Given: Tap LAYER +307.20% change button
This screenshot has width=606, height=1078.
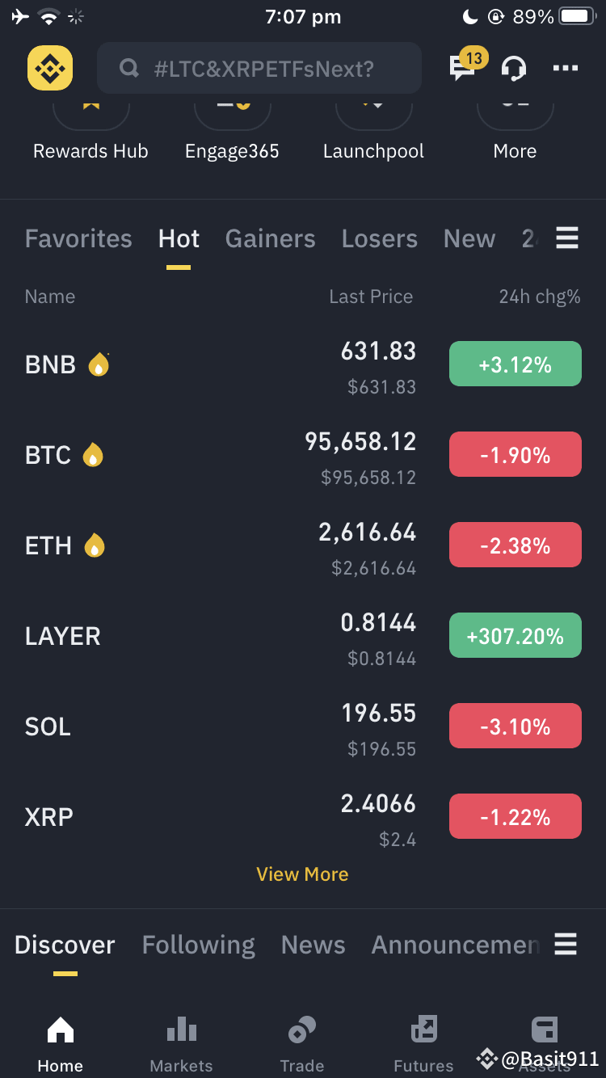Looking at the screenshot, I should pos(516,636).
